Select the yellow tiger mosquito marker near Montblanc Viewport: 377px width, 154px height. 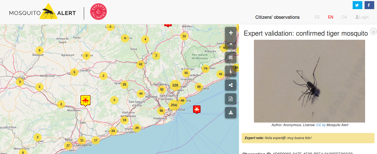(85, 100)
